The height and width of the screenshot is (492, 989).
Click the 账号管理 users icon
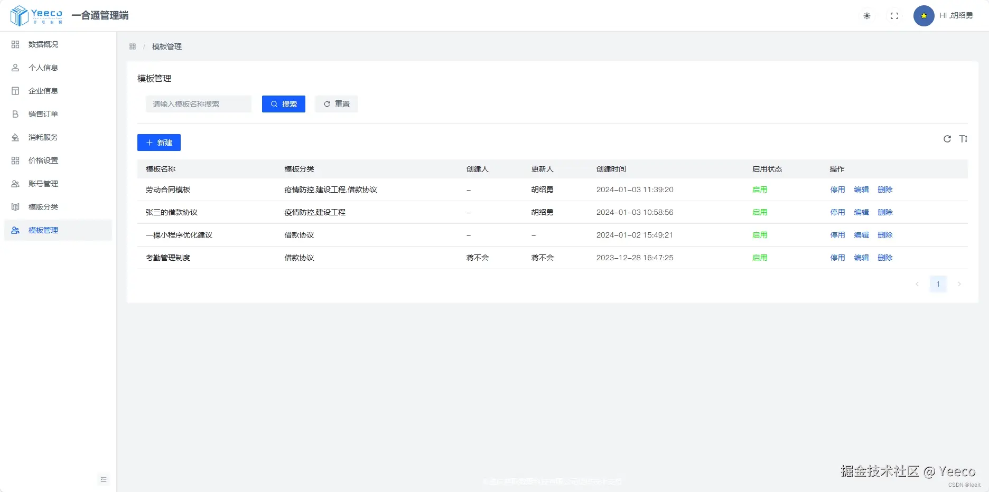(x=15, y=184)
